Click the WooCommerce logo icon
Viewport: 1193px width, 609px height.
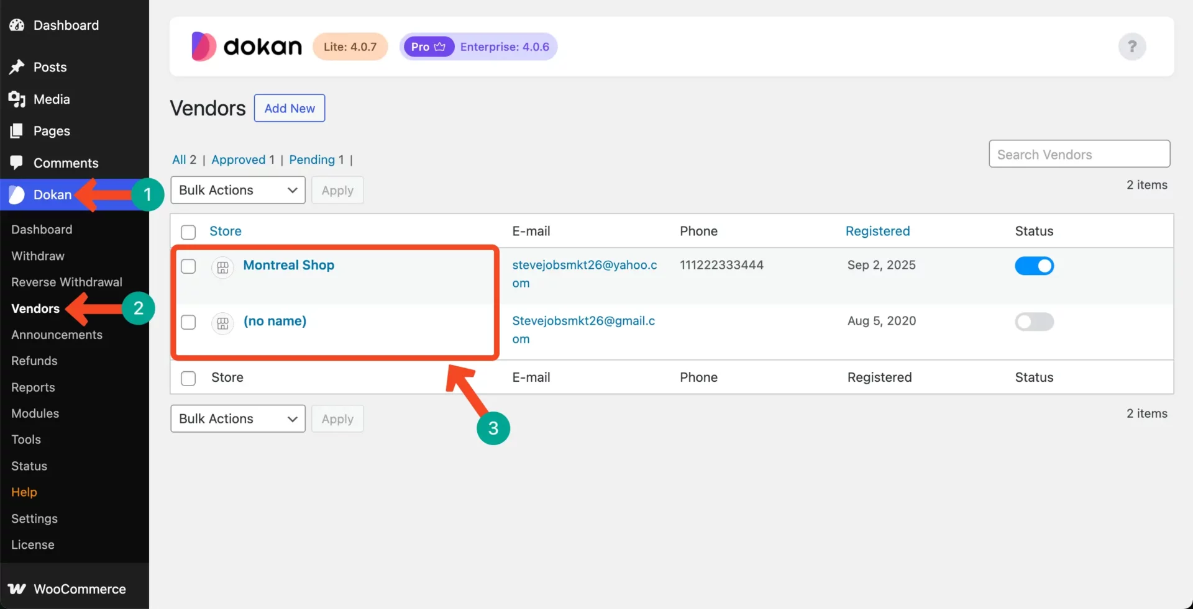[x=17, y=589]
